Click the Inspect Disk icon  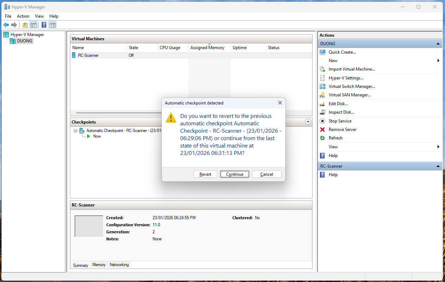pos(322,112)
